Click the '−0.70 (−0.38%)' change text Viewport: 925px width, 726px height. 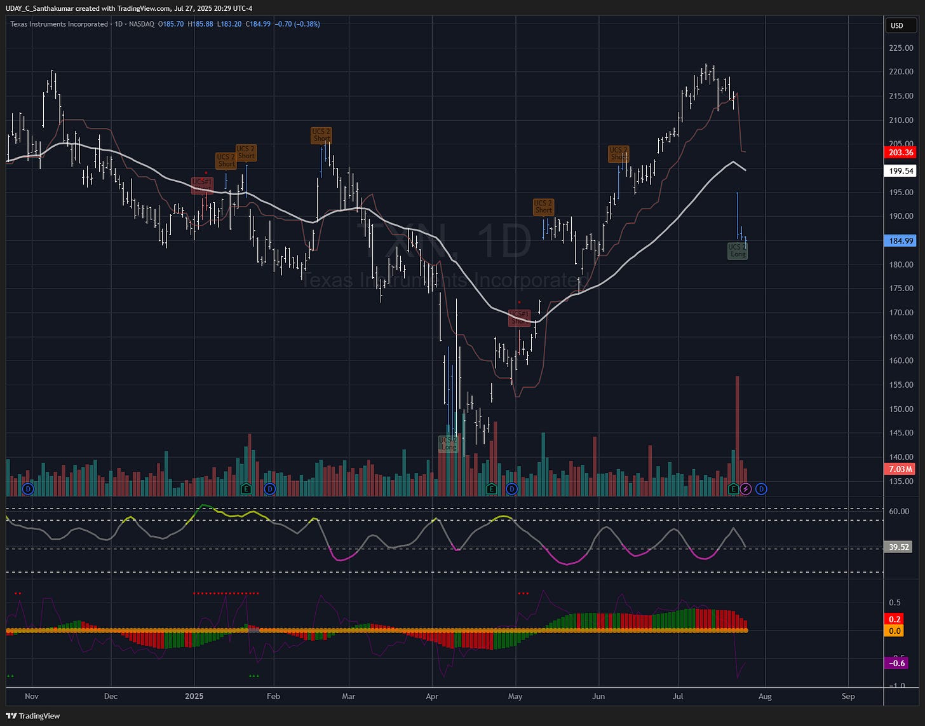pyautogui.click(x=297, y=24)
